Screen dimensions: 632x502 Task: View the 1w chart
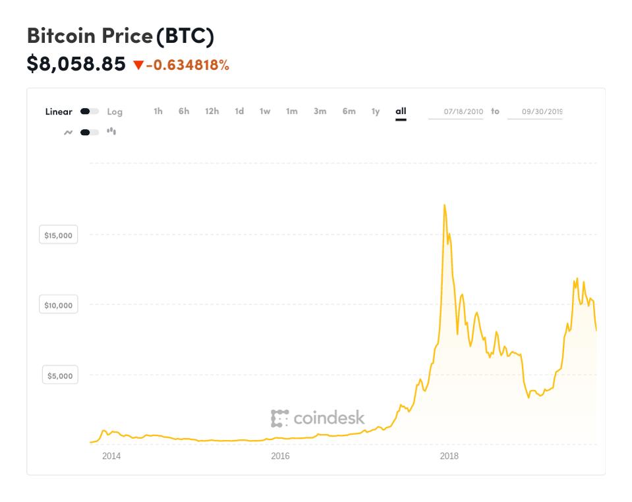(x=265, y=111)
